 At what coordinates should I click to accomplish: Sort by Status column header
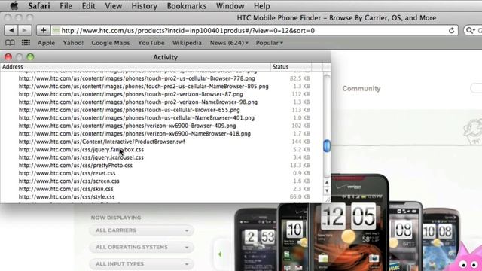(291, 67)
